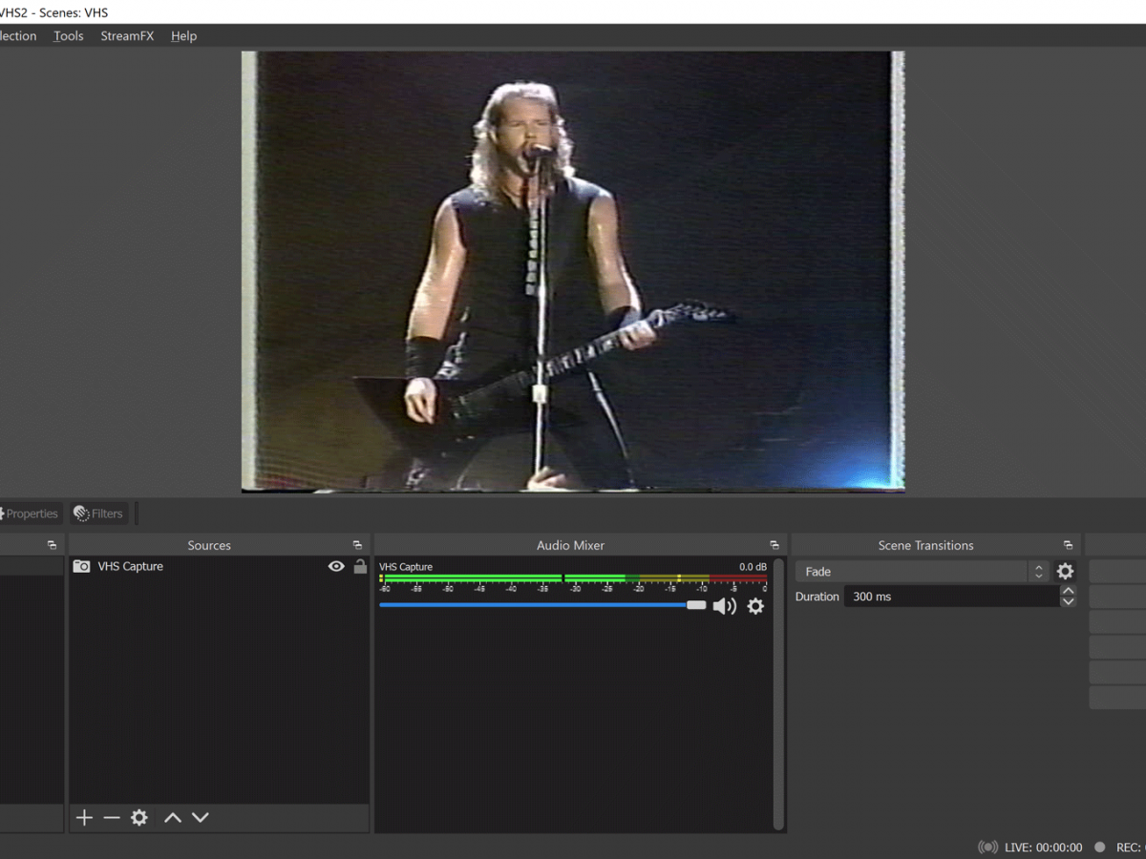
Task: Open transition properties gear next to Fade
Action: tap(1065, 572)
